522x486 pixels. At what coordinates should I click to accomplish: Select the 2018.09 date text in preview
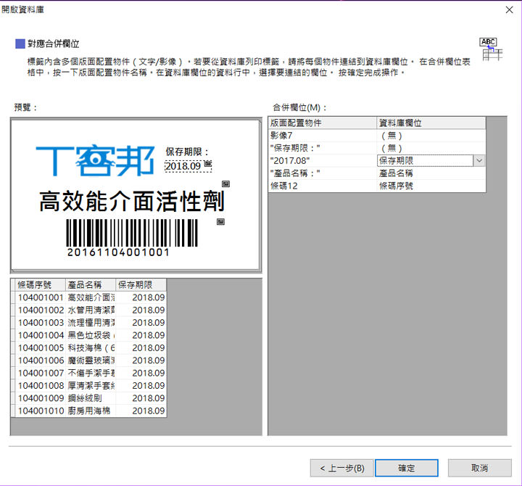(x=183, y=166)
